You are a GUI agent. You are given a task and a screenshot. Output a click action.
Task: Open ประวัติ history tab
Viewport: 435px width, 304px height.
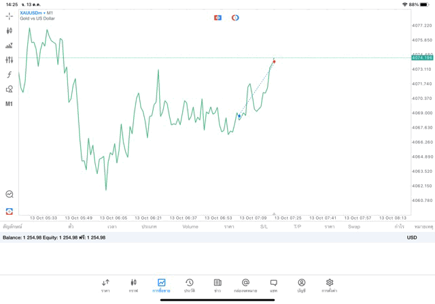pos(189,285)
